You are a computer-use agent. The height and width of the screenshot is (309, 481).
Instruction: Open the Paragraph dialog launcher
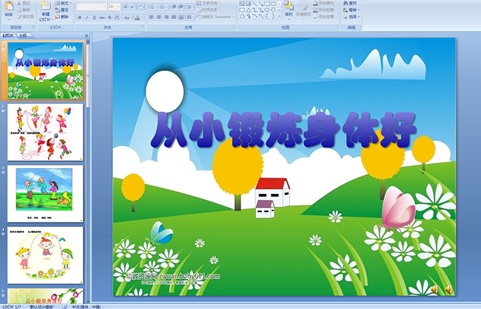234,27
